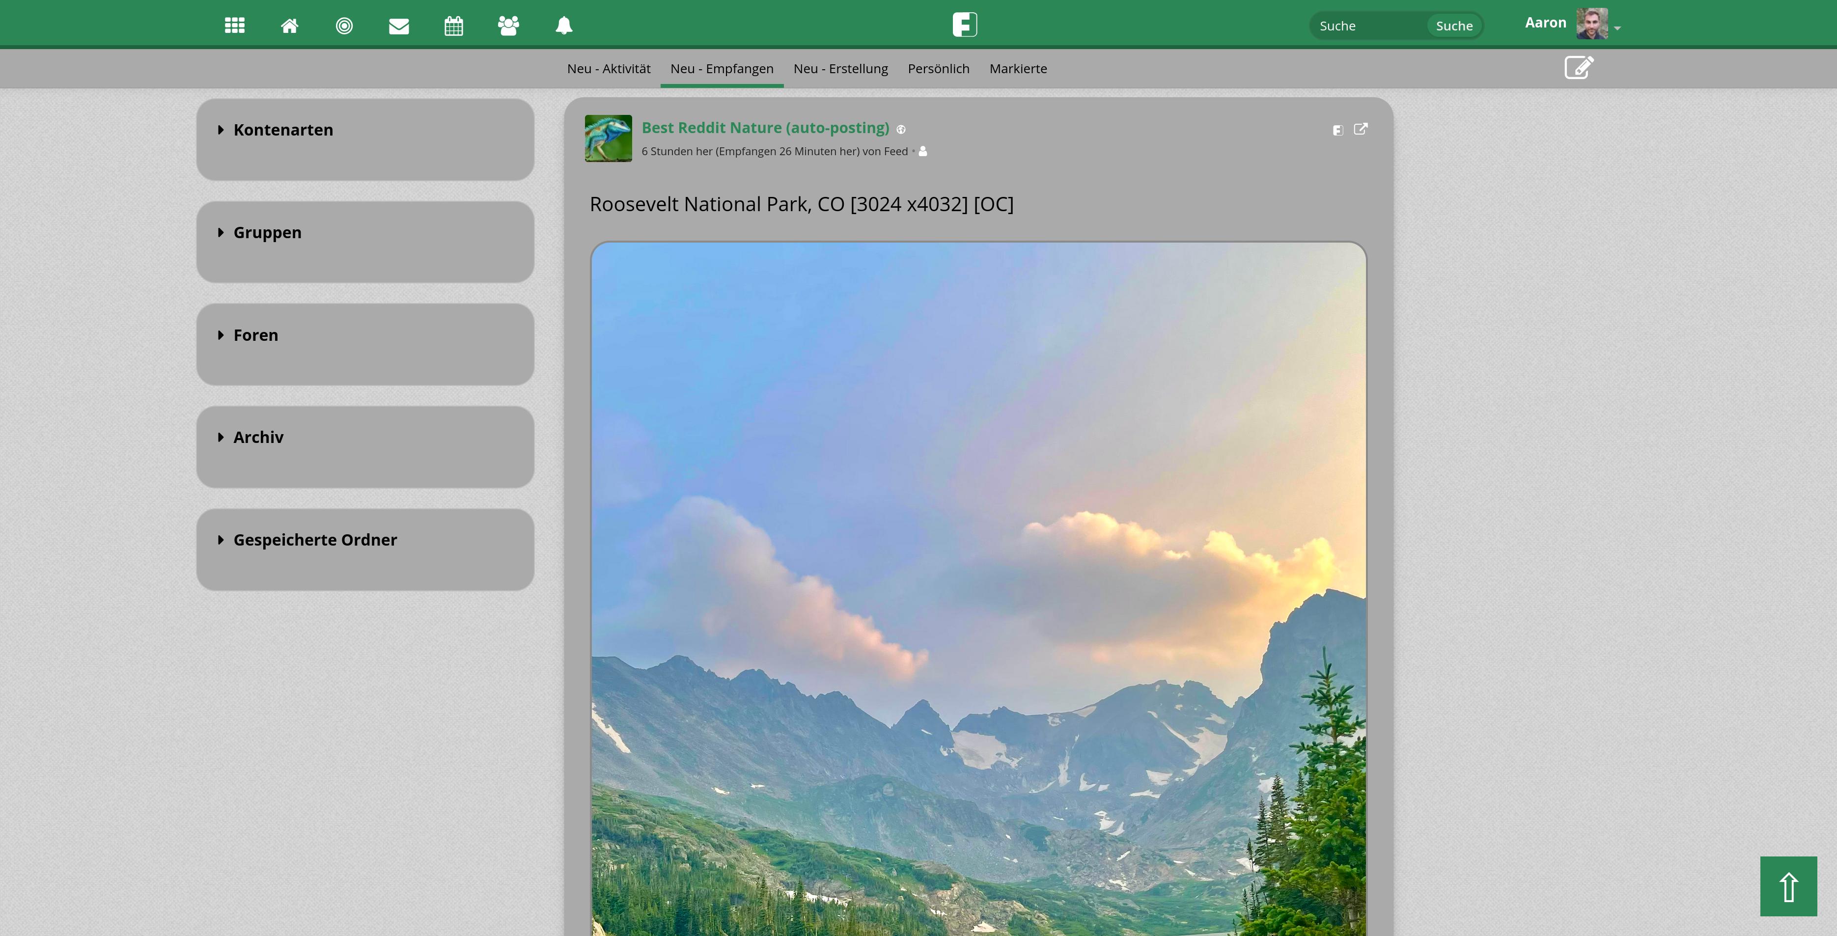Go to the home page
The image size is (1837, 936).
pos(289,26)
